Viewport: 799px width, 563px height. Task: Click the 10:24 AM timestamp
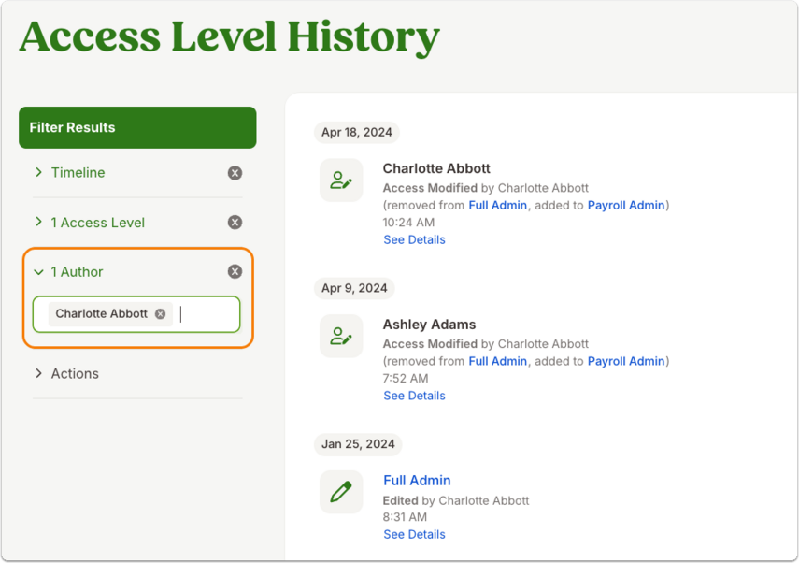[x=408, y=223]
